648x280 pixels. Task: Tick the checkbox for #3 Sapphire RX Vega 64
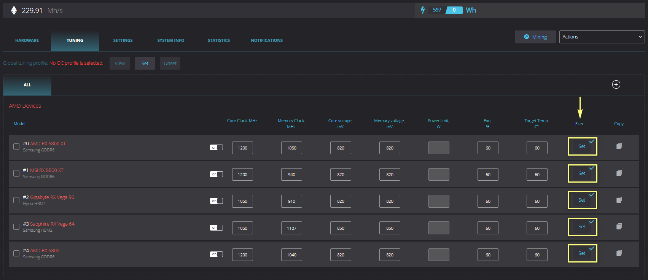coord(16,227)
